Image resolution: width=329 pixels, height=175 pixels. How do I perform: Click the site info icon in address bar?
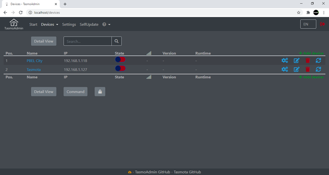30,13
